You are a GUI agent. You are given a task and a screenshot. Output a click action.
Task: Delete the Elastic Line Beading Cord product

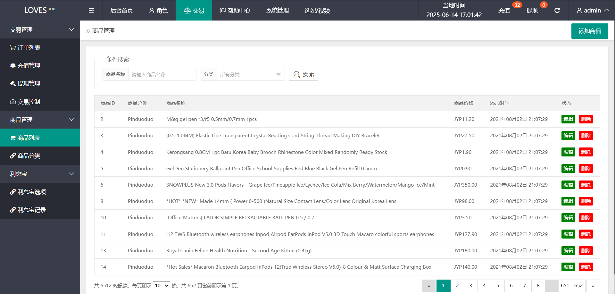coord(586,136)
